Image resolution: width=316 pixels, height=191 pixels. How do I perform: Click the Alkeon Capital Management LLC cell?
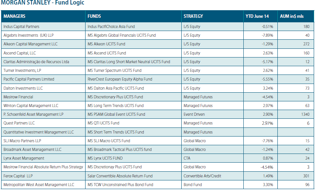click(x=30, y=44)
